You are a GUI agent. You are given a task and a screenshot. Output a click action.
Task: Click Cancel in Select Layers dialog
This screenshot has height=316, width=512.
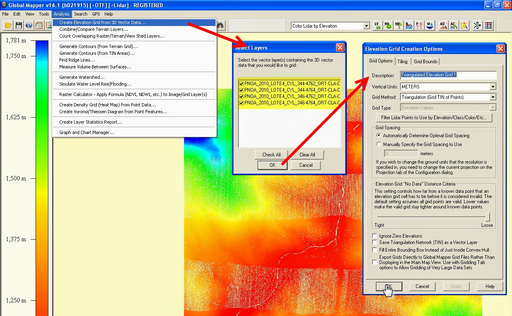pyautogui.click(x=306, y=165)
